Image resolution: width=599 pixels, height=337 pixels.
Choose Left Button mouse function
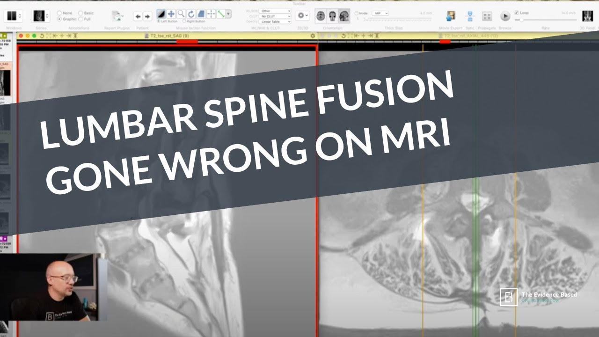coord(159,21)
